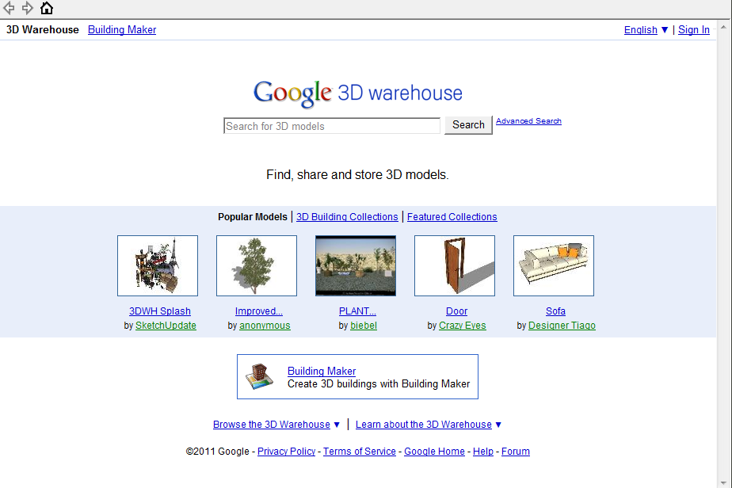The width and height of the screenshot is (732, 488).
Task: Click the 3D Warehouse header label
Action: pyautogui.click(x=43, y=29)
